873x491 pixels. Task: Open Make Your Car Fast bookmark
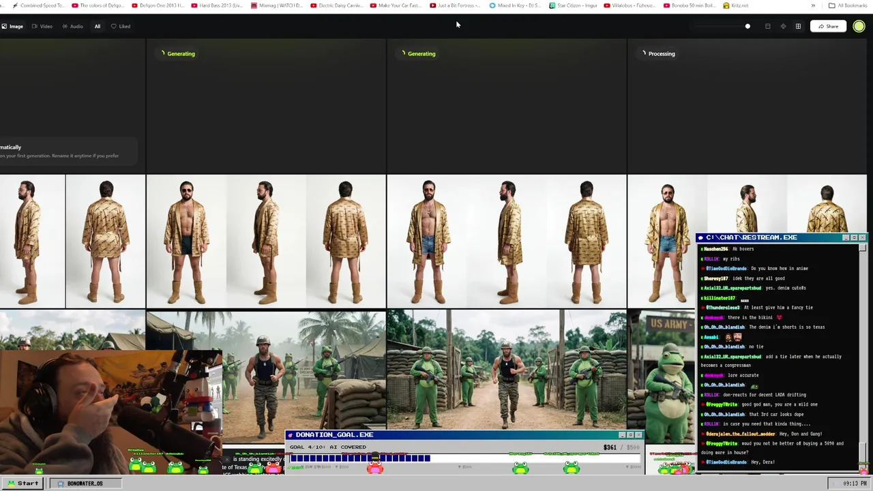point(396,5)
